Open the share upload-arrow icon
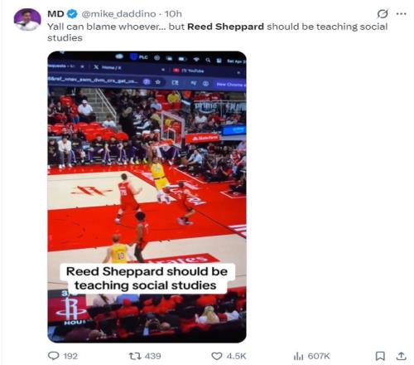The image size is (414, 365). pos(401,356)
